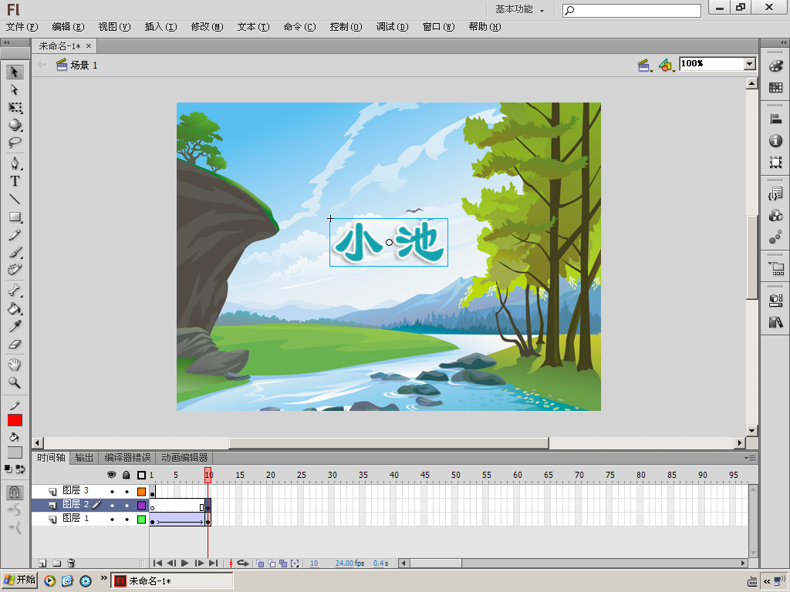Select the Brush tool
This screenshot has width=790, height=592.
coord(15,253)
